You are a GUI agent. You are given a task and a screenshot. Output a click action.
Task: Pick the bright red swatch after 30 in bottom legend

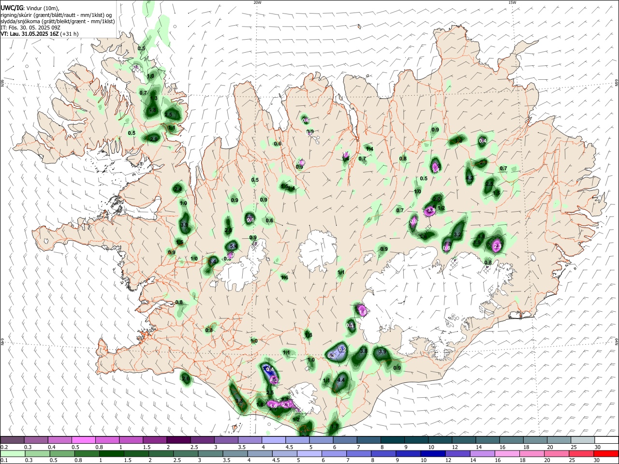[606, 453]
